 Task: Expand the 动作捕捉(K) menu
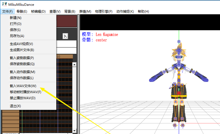pos(125,11)
